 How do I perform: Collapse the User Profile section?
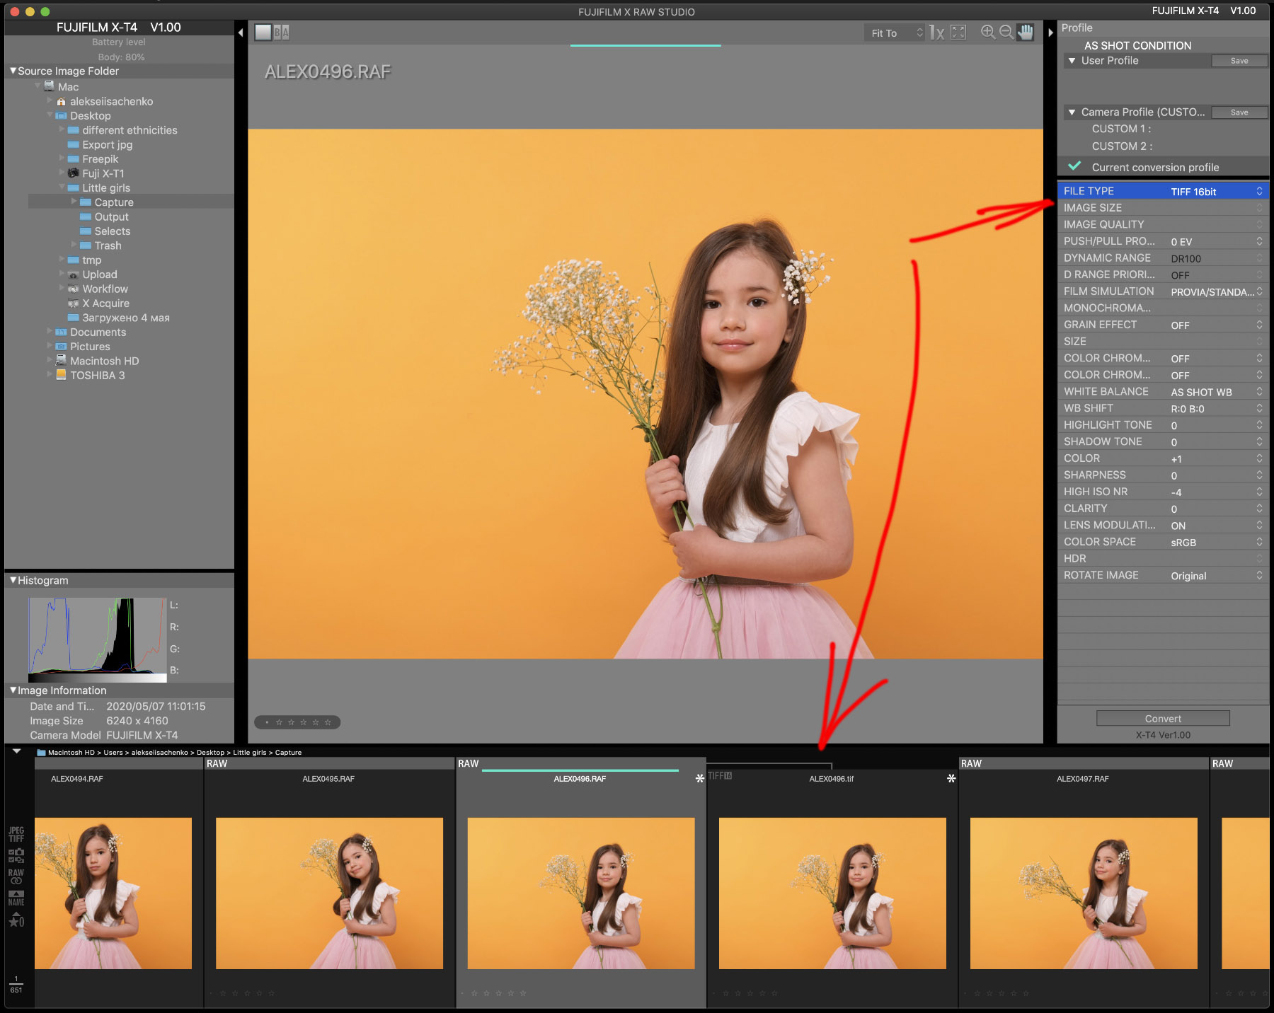pyautogui.click(x=1072, y=61)
